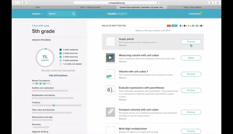Viewport: 233px width, 134px height.
Task: Collapse with Hide skill breakdown
Action: coord(58,75)
